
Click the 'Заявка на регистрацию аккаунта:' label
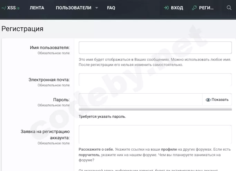[x=45, y=135]
